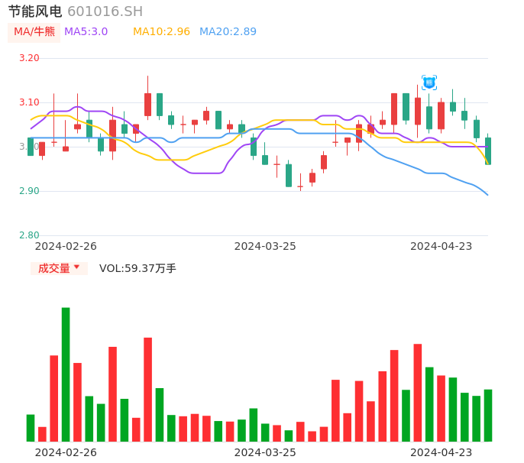The height and width of the screenshot is (463, 524).
Task: Toggle the yellow MA10:2.96 legend
Action: (x=161, y=32)
